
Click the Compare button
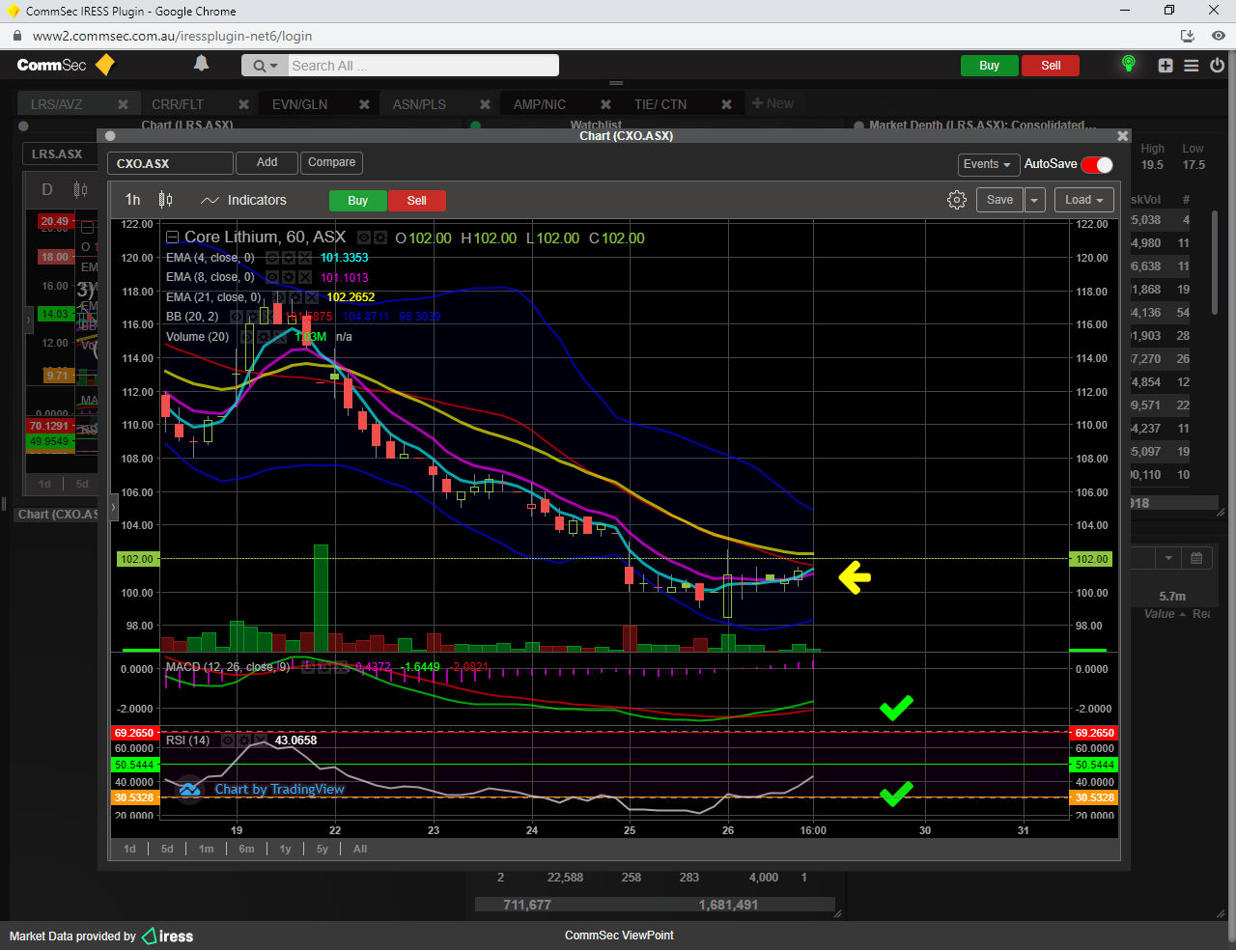[331, 162]
